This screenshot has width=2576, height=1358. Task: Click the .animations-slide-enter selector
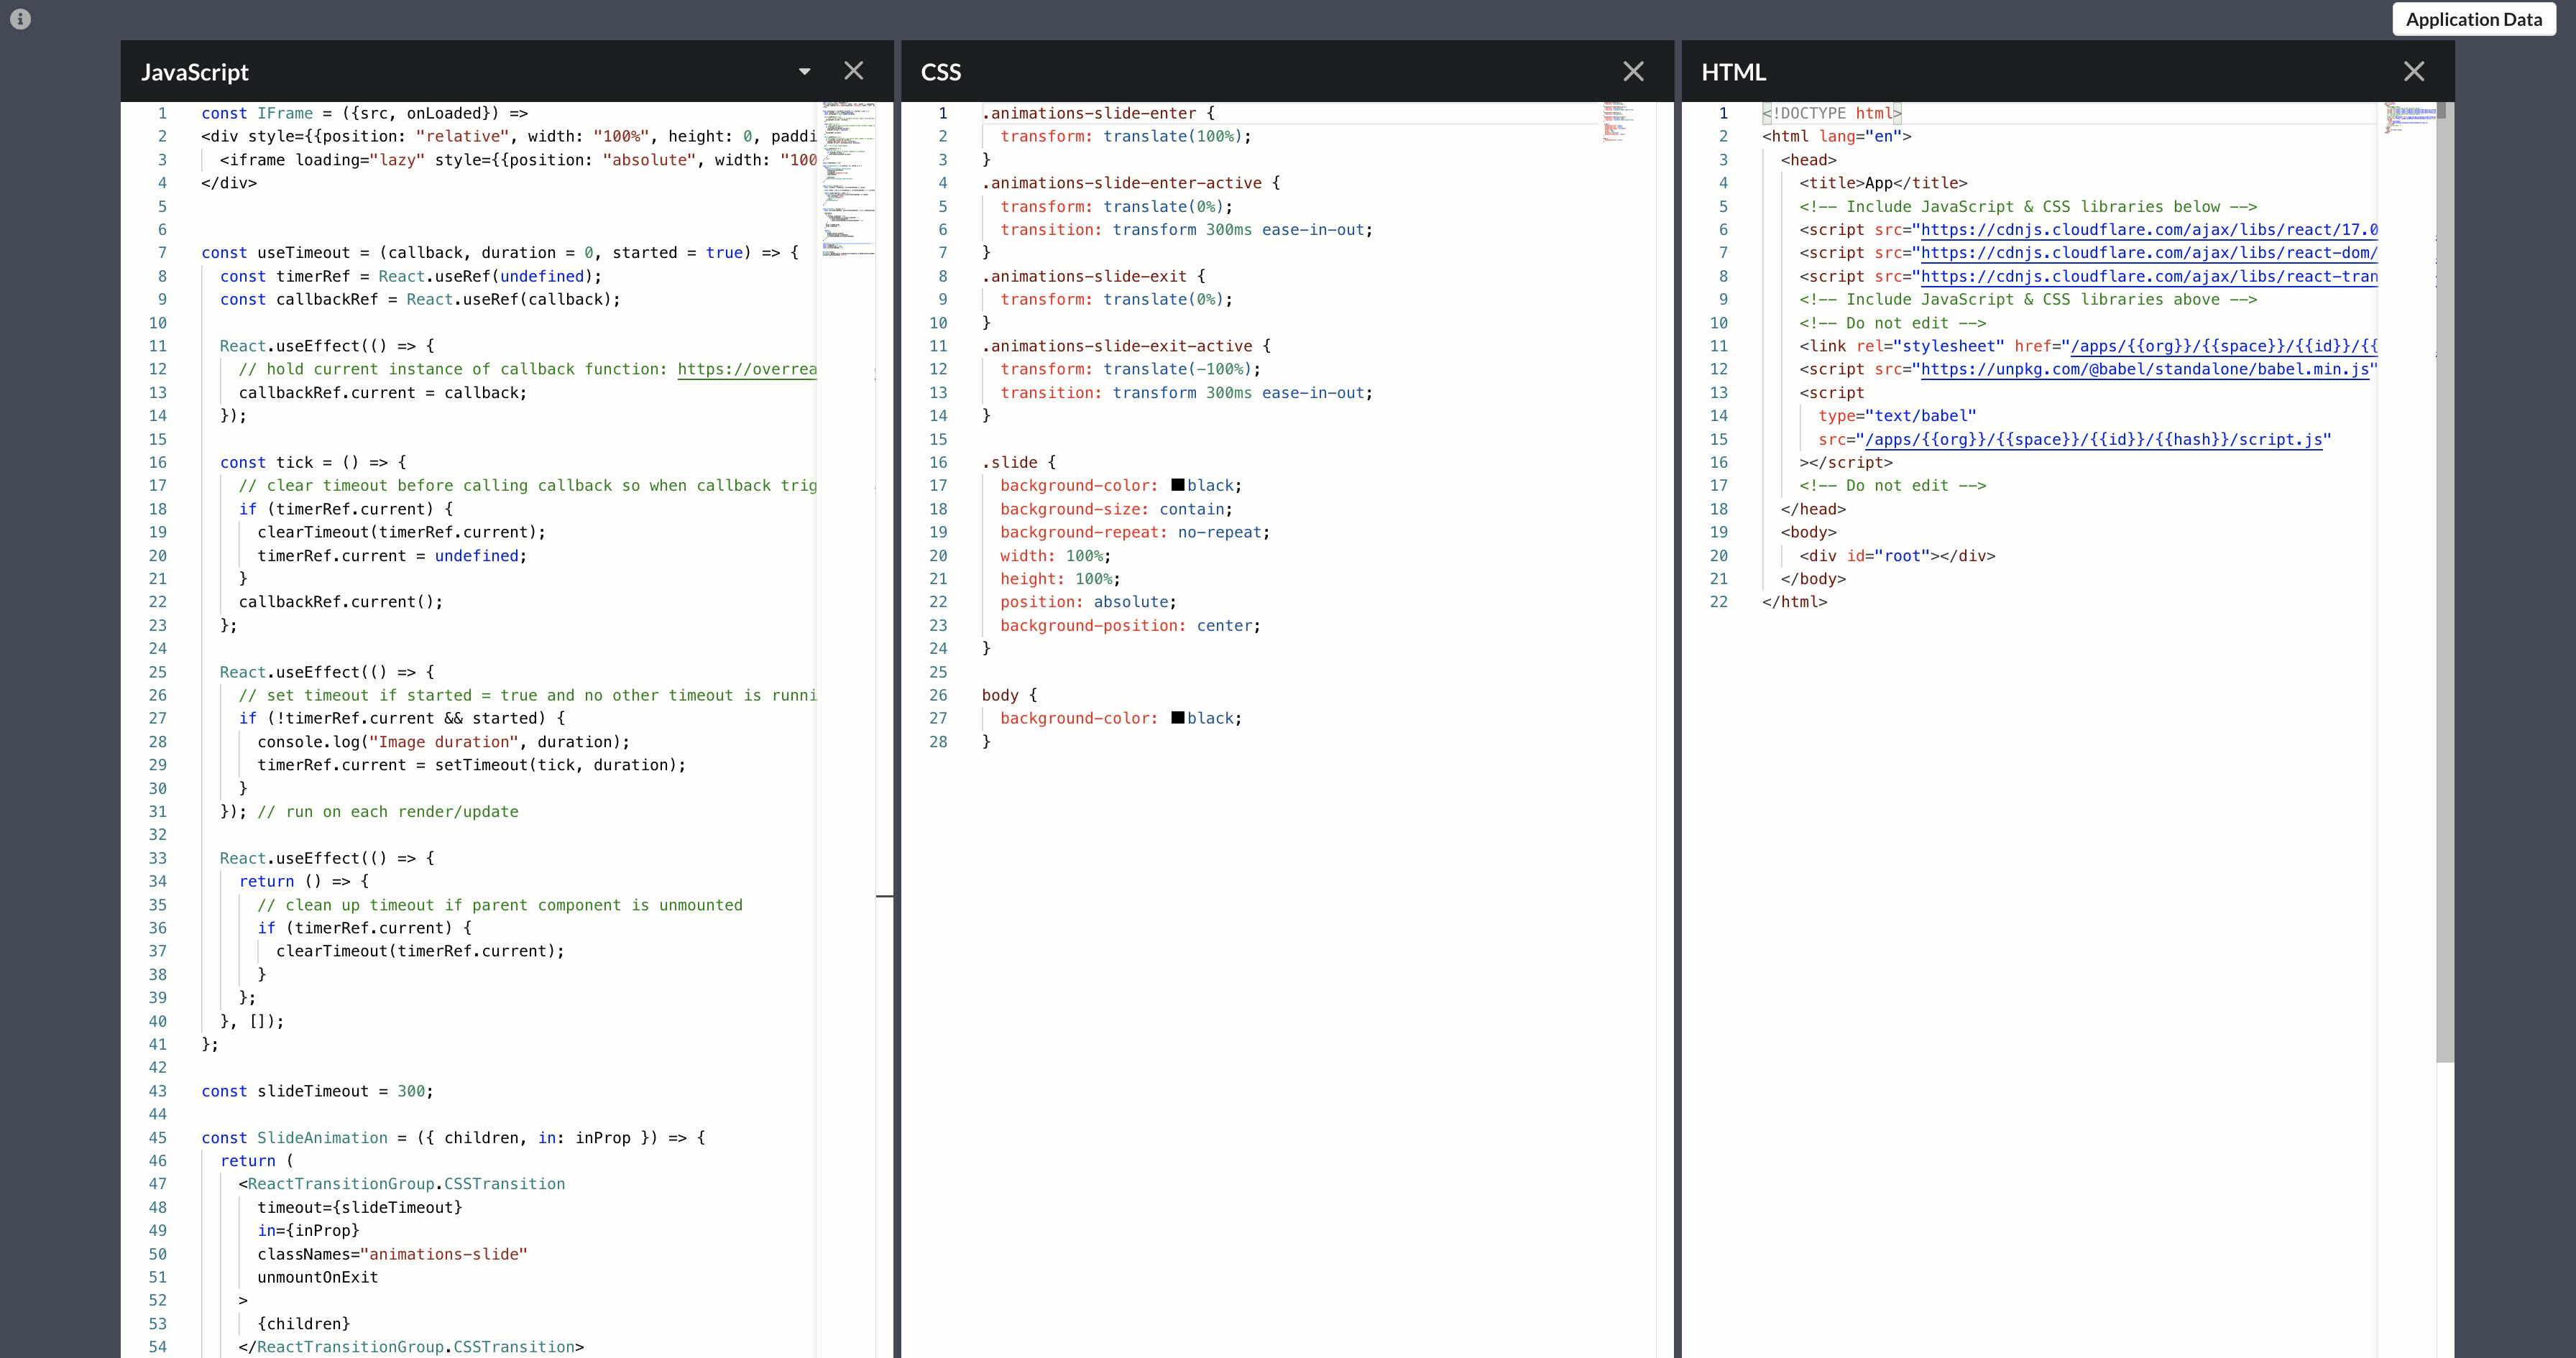coord(1089,113)
